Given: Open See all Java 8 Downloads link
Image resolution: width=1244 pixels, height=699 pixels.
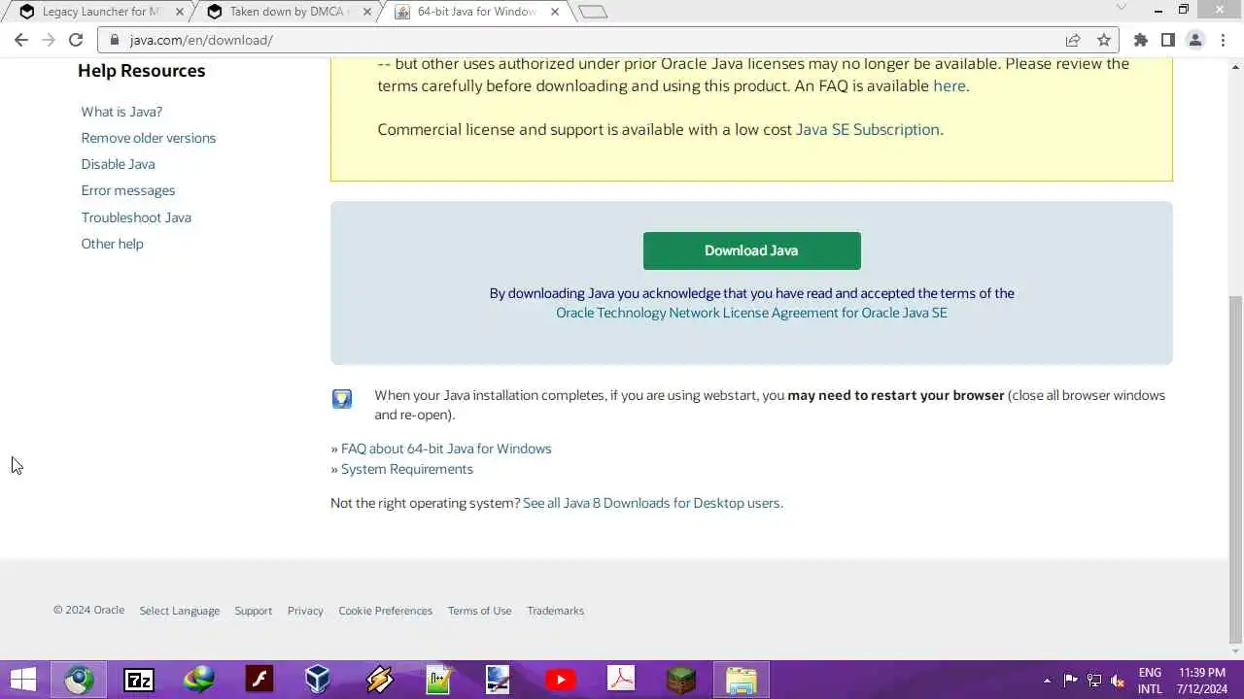Looking at the screenshot, I should [x=652, y=503].
